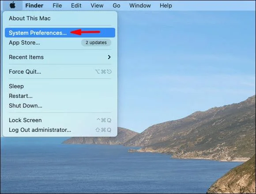Image resolution: width=256 pixels, height=194 pixels.
Task: Open the Apple logo menu
Action: [12, 5]
